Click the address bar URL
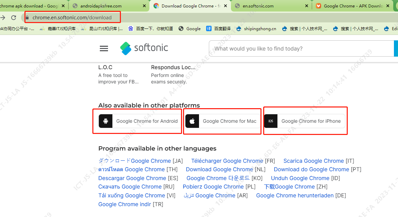 click(x=72, y=18)
